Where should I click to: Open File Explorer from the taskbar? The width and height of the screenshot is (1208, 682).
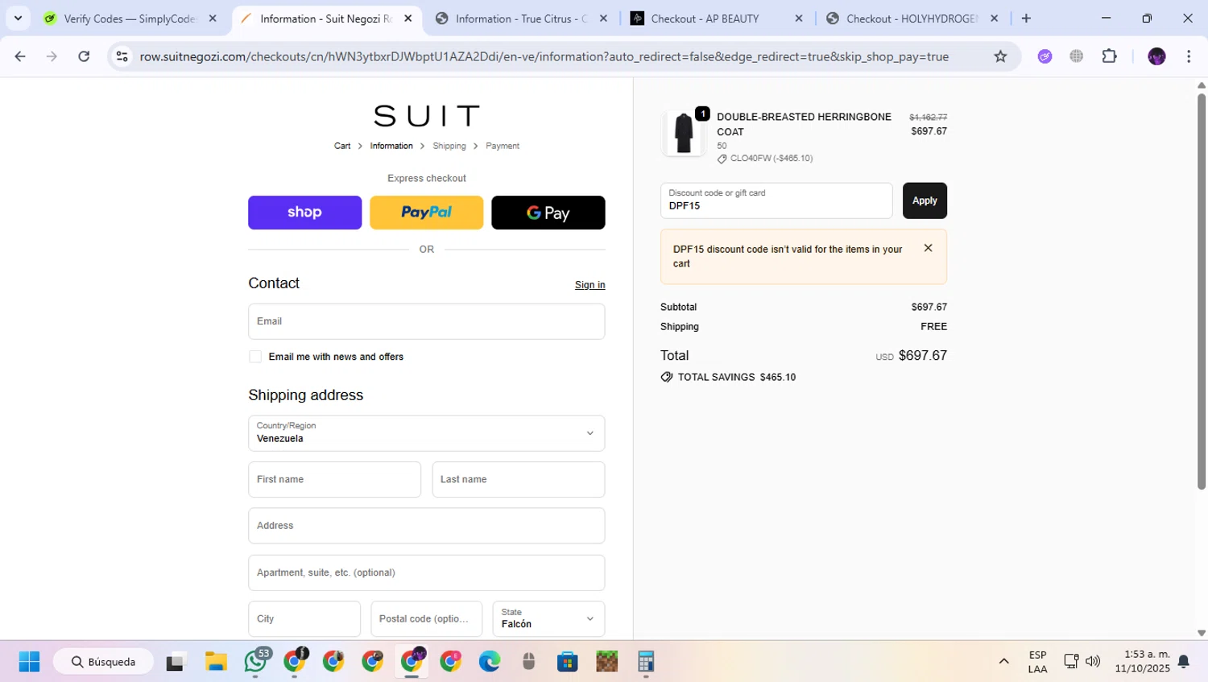[216, 662]
